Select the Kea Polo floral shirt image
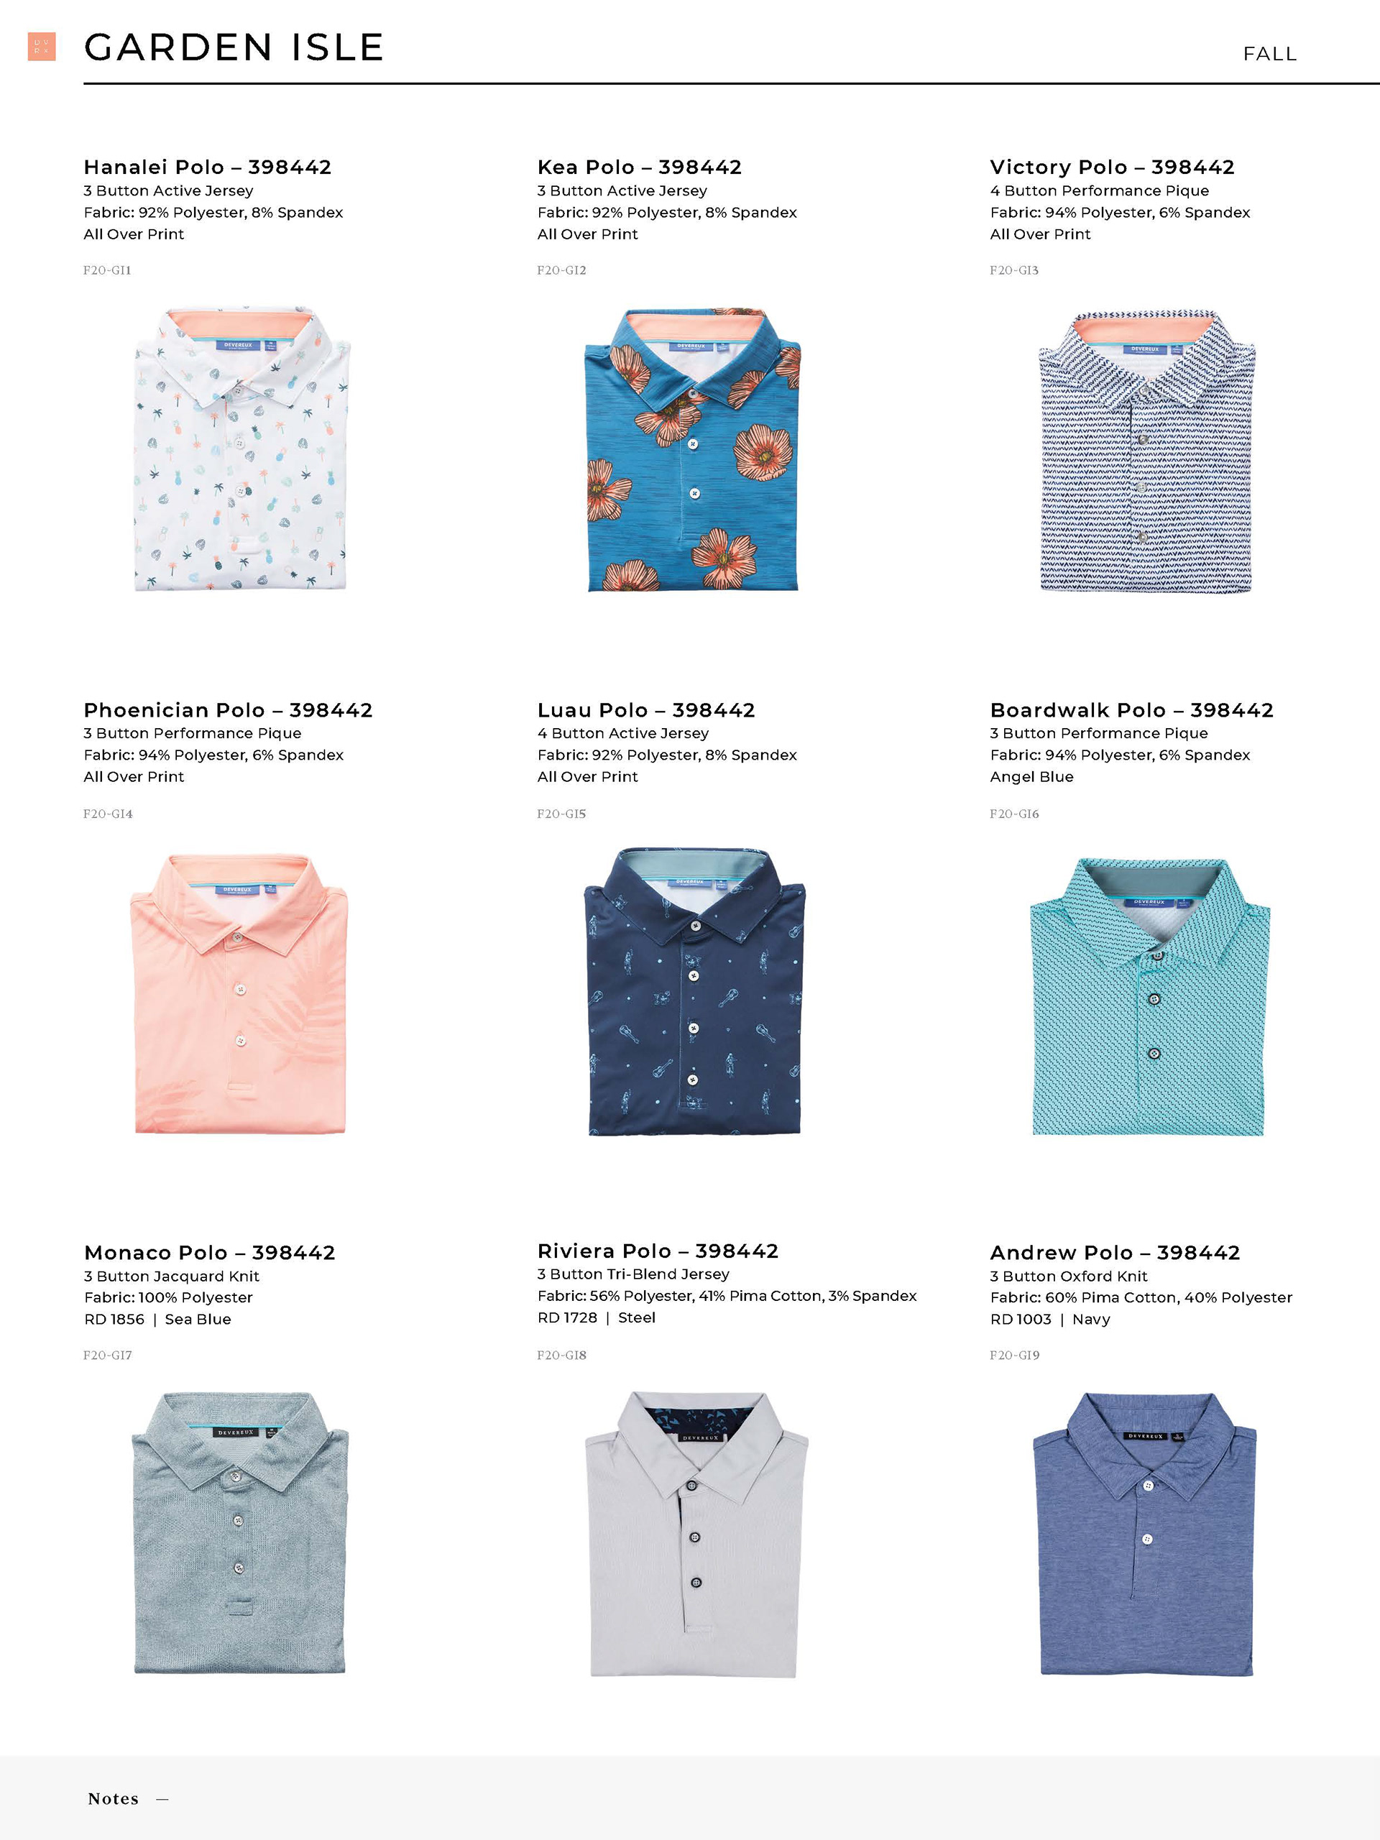Viewport: 1380px width, 1840px height. click(x=692, y=449)
